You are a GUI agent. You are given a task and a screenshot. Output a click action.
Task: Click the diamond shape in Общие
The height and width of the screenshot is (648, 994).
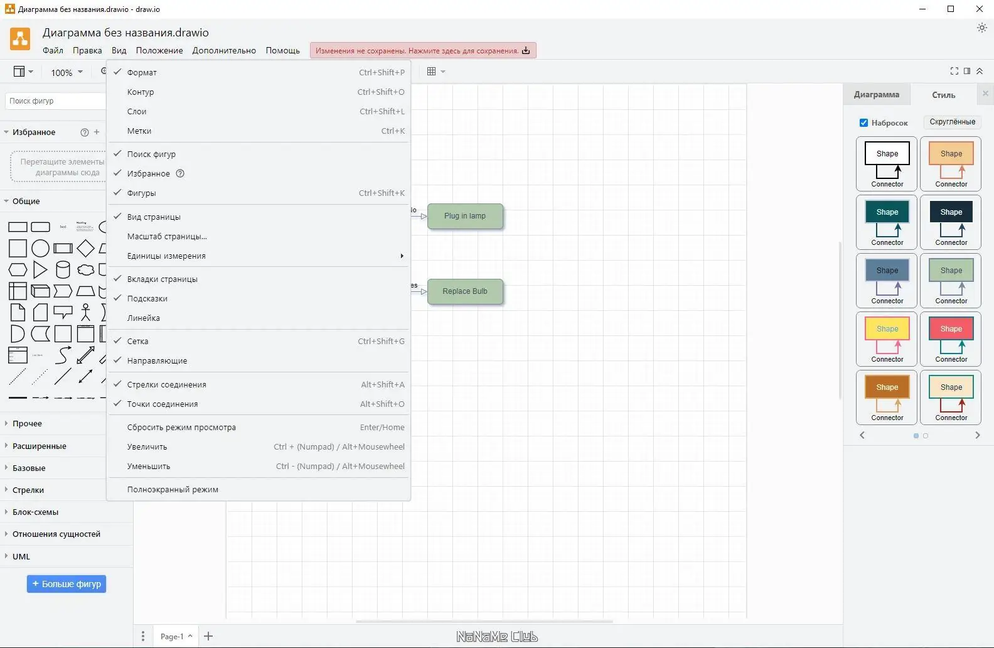(85, 249)
